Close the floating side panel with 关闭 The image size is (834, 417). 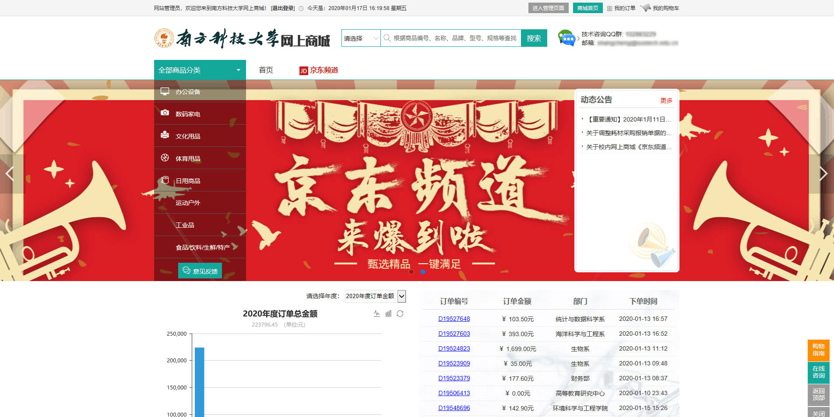click(818, 412)
